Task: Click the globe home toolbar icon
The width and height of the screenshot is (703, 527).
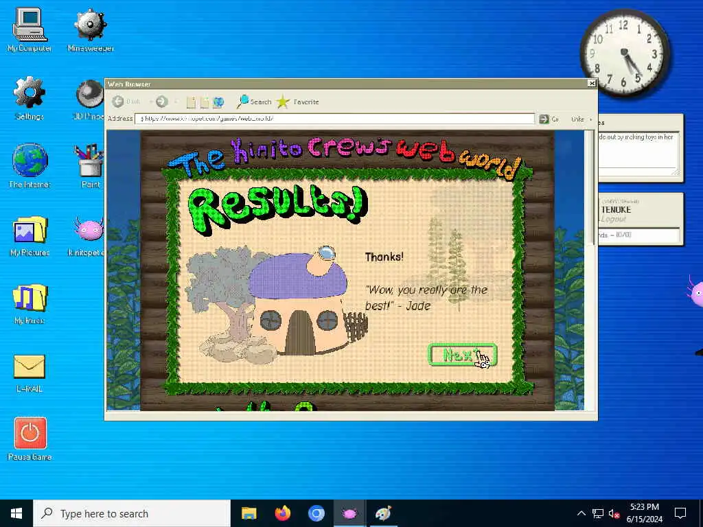Action: pos(218,102)
